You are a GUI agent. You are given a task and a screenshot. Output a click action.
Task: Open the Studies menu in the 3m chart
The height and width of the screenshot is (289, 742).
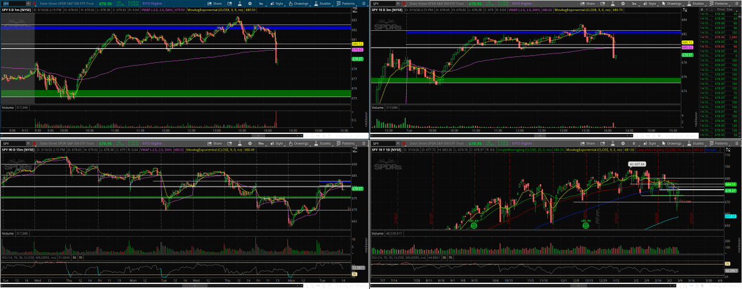(x=696, y=4)
